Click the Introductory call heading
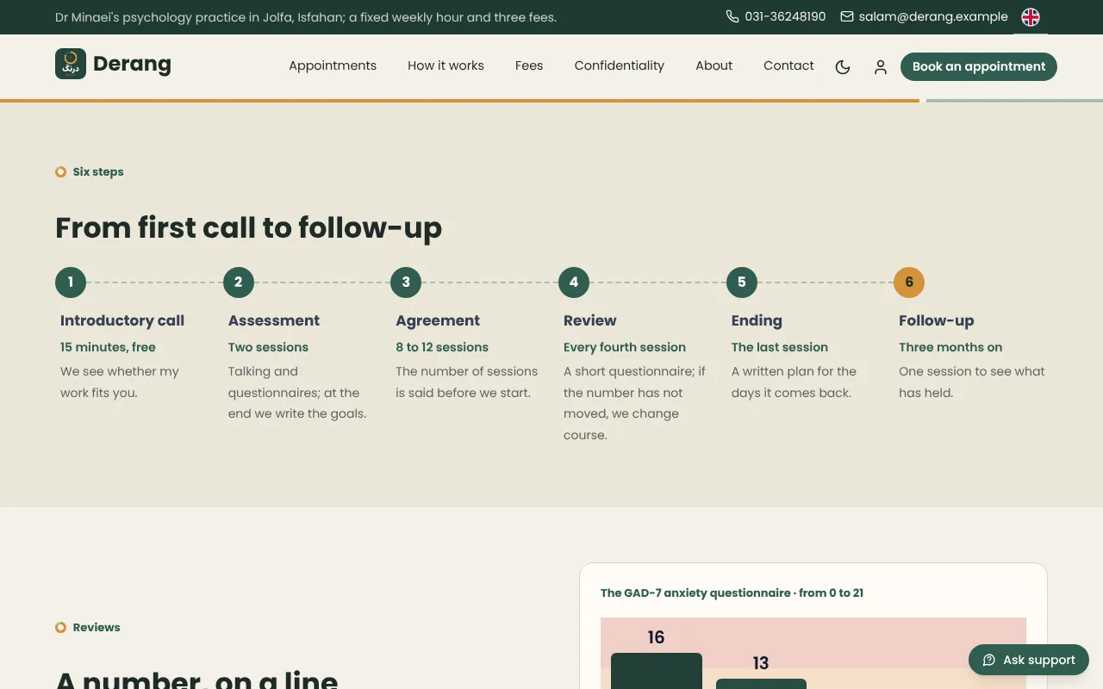 click(x=122, y=320)
